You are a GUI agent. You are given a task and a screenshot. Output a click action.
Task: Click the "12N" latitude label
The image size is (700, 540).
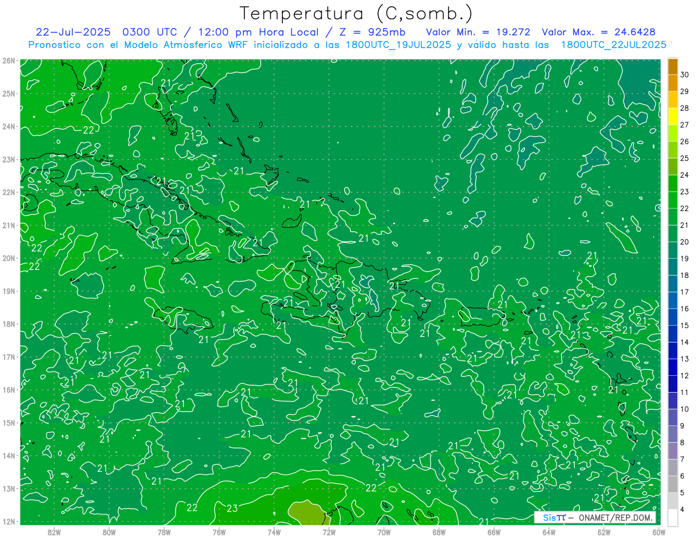click(x=8, y=521)
